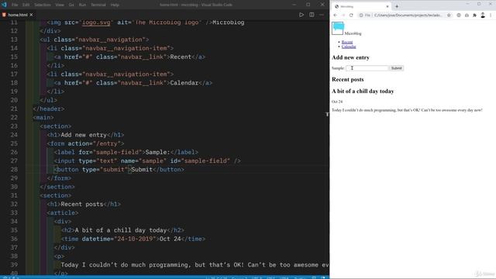The image size is (496, 279).
Task: Click the browser address bar URL
Action: (408, 15)
